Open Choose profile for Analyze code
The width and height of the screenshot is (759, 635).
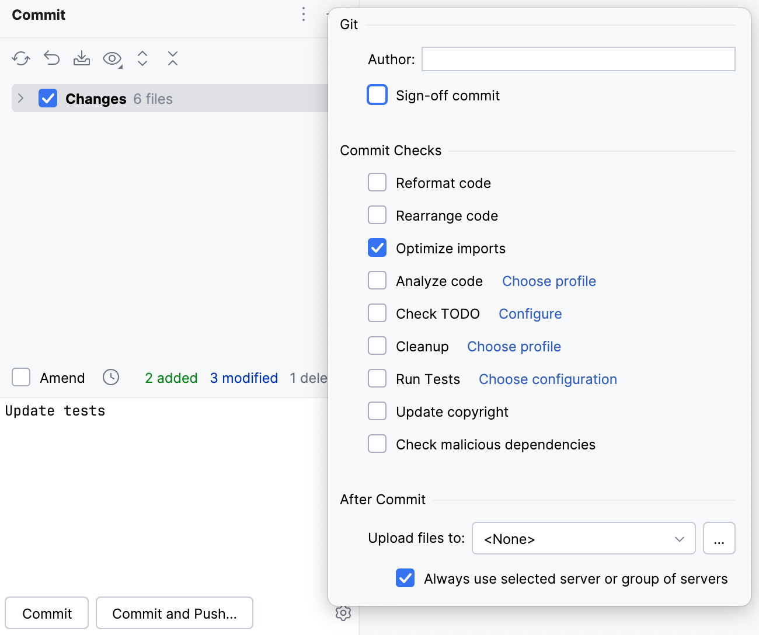tap(548, 281)
